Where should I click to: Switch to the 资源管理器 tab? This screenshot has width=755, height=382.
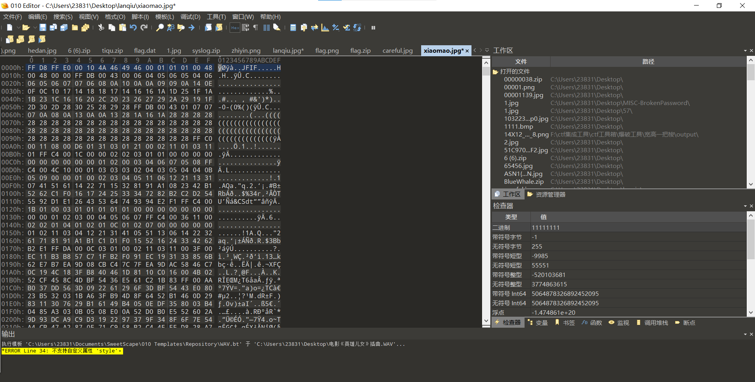[546, 194]
